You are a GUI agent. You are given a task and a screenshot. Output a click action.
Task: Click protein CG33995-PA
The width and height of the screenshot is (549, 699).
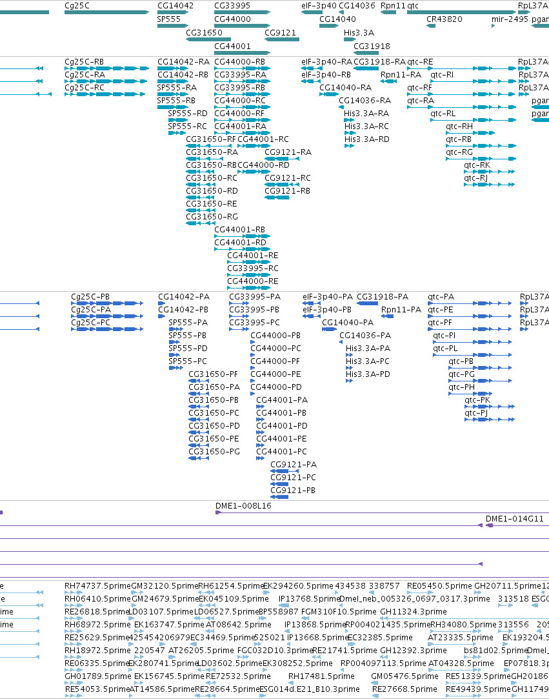pyautogui.click(x=255, y=297)
